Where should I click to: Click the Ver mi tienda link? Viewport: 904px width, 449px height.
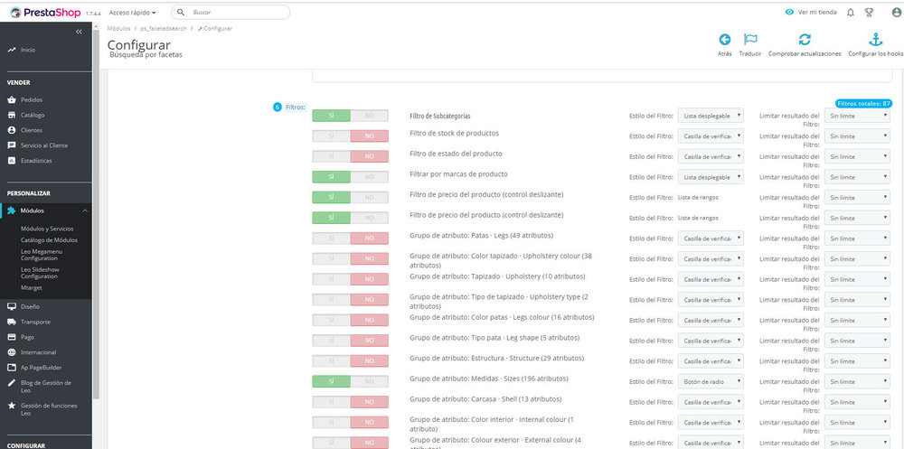click(817, 12)
